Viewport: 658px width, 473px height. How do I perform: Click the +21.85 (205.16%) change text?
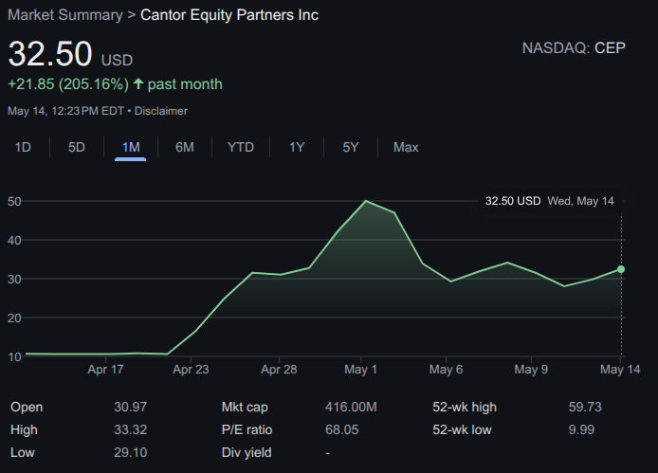click(x=68, y=84)
